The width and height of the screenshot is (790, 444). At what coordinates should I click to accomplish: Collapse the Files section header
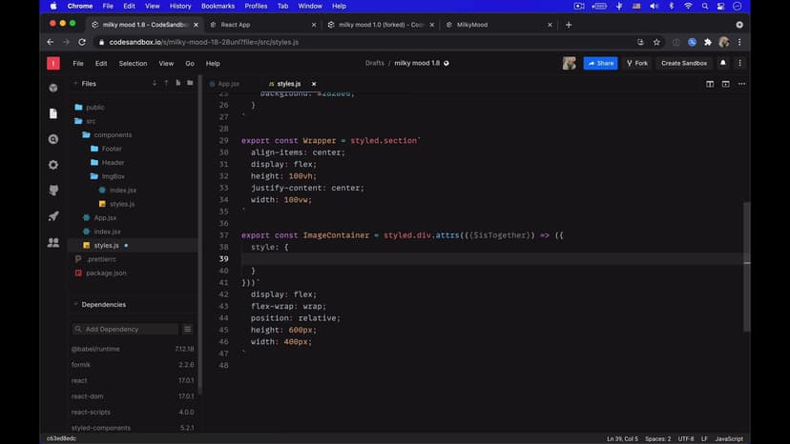(x=88, y=84)
